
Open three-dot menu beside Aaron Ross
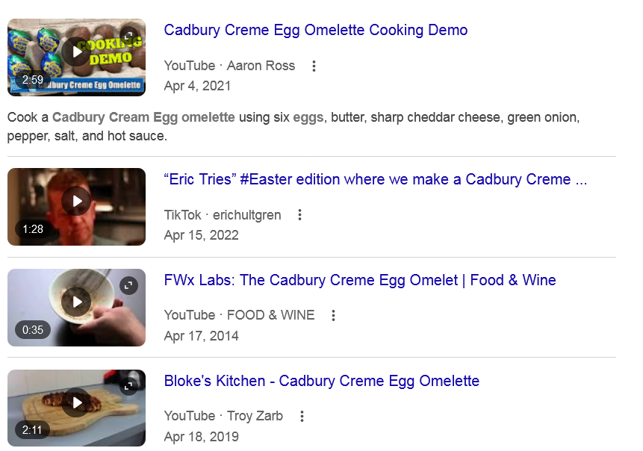(314, 66)
